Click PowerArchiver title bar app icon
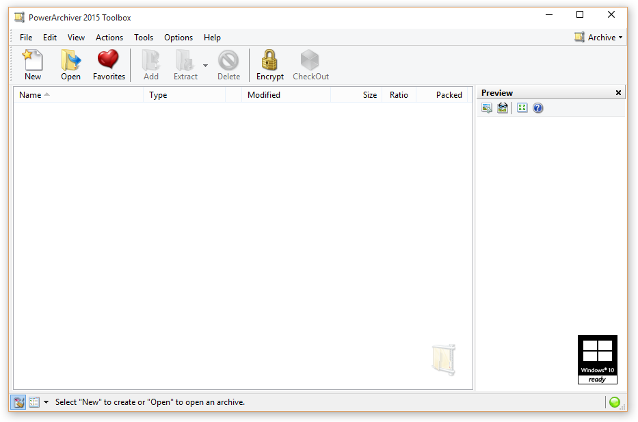Viewport: 638px width, 422px height. [19, 18]
